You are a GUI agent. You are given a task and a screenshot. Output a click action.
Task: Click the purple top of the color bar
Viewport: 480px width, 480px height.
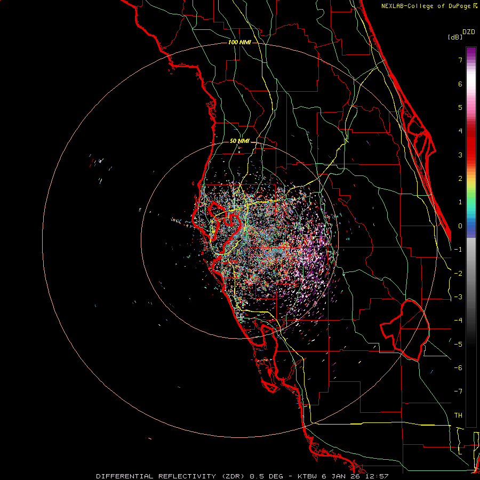click(471, 52)
